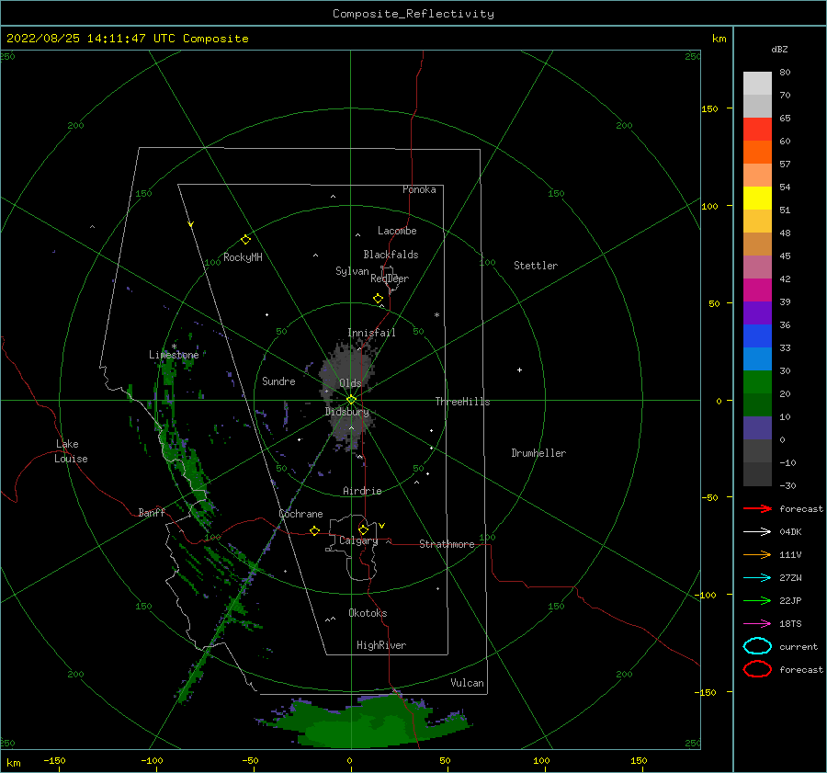This screenshot has height=773, width=827.
Task: Click the Banff label
Action: coord(152,513)
